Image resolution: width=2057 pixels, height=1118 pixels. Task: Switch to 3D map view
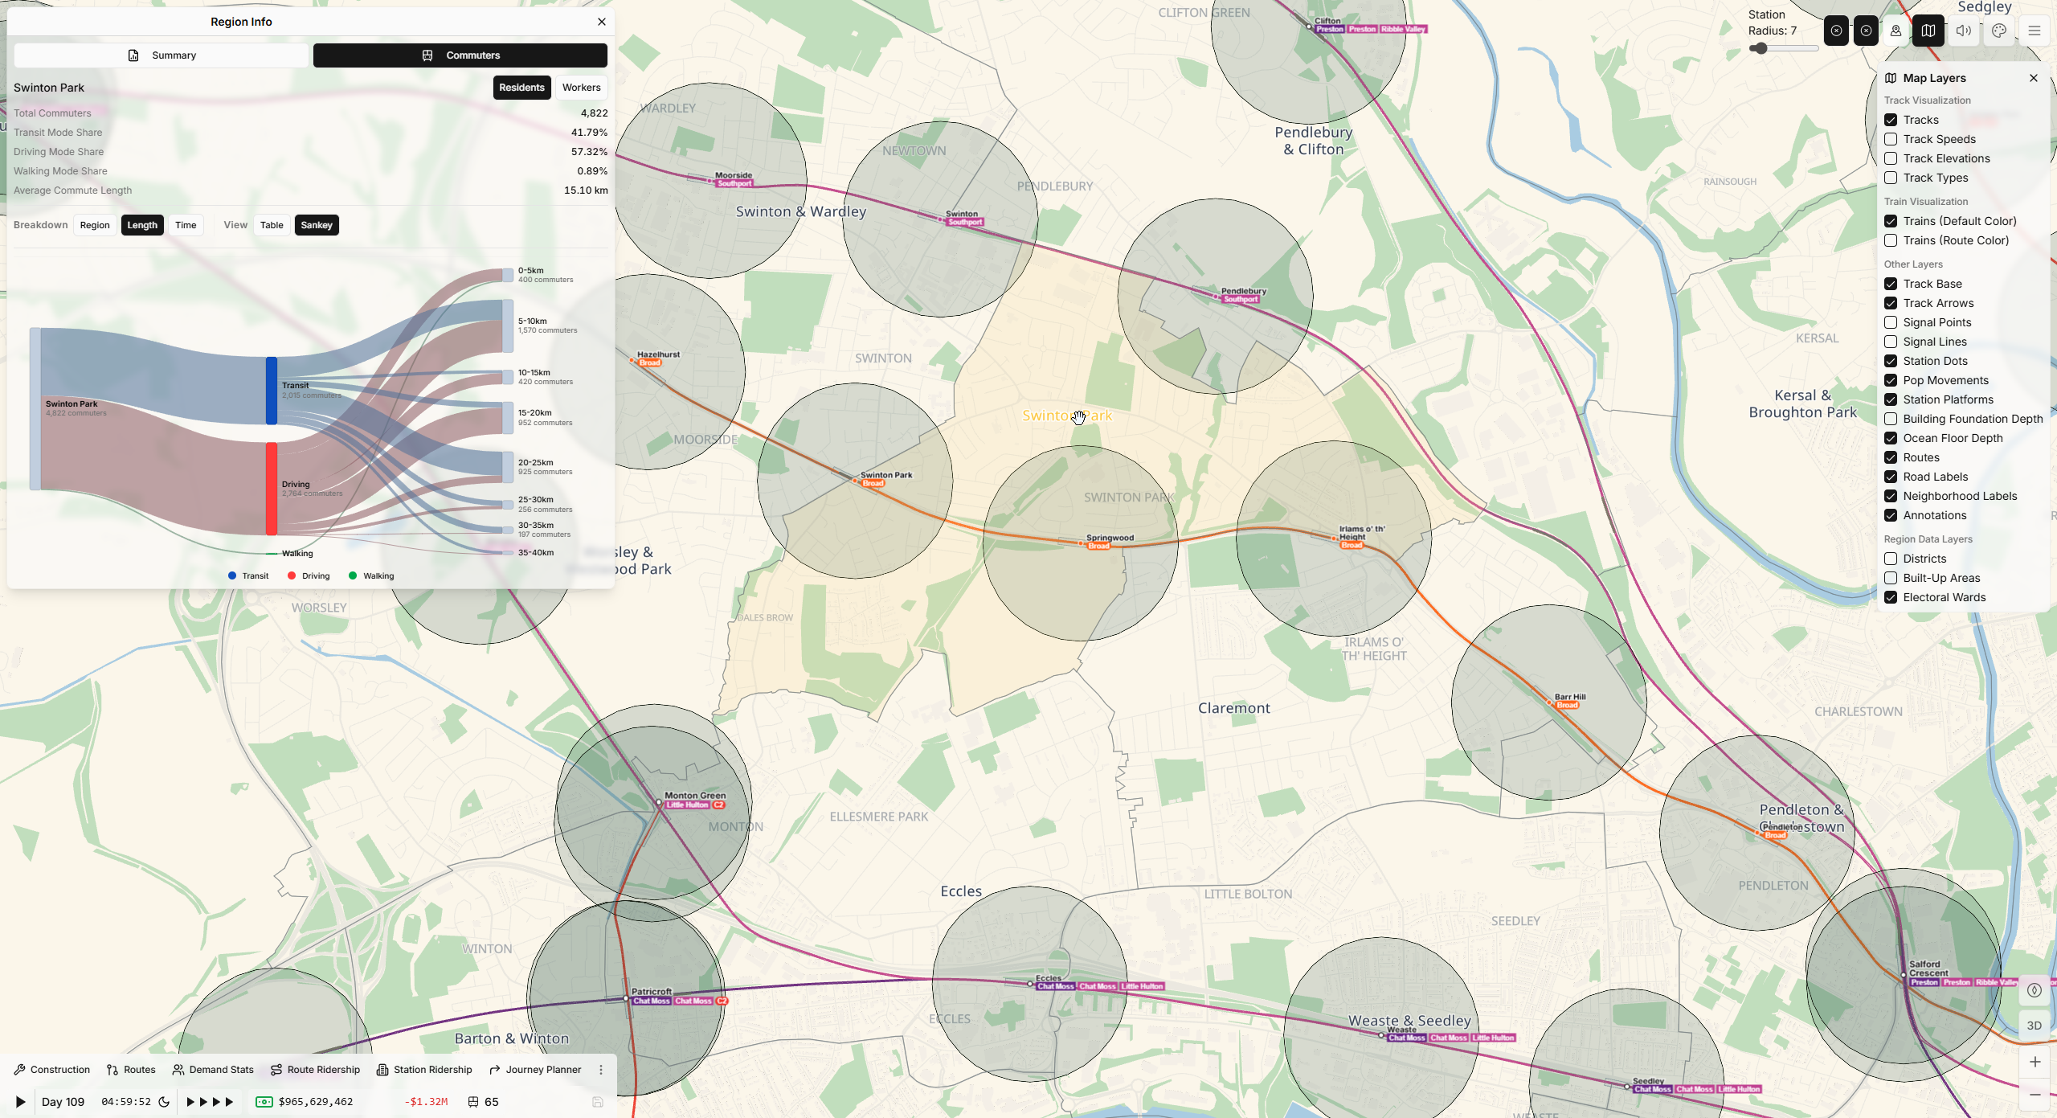click(x=2034, y=1026)
